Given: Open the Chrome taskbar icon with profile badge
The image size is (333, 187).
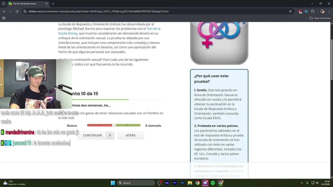Looking at the screenshot, I should tap(221, 183).
